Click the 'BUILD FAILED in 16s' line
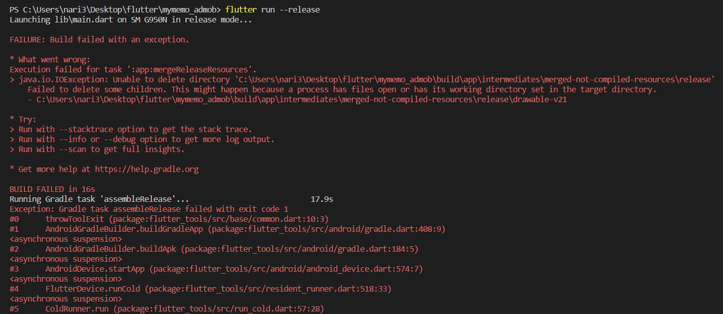The height and width of the screenshot is (314, 723). click(x=52, y=189)
